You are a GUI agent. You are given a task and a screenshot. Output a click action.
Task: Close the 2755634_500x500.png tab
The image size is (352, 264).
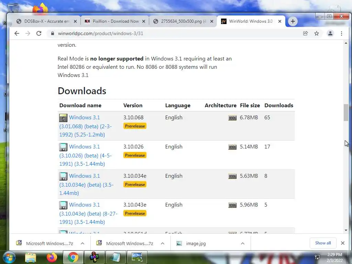[212, 21]
